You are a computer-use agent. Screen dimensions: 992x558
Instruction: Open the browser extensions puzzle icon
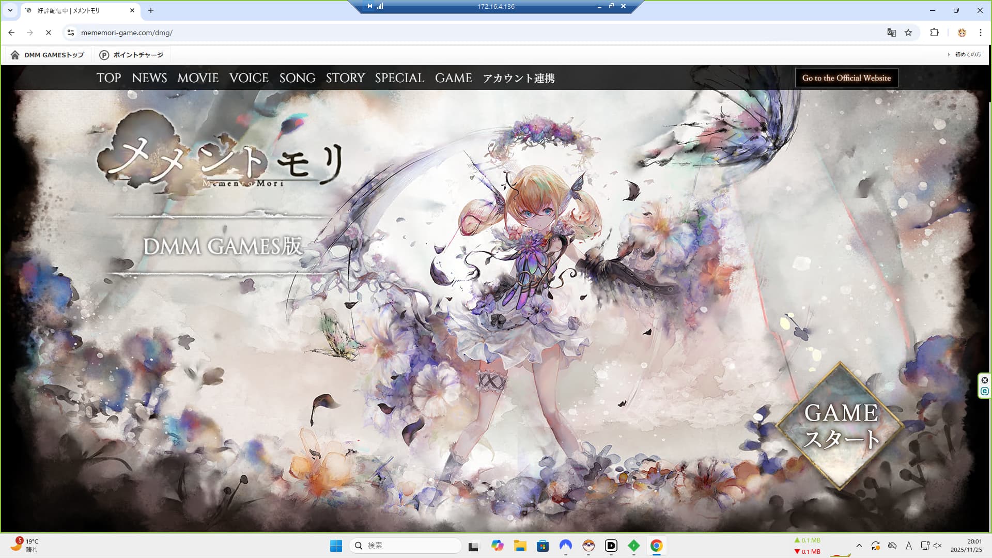934,33
